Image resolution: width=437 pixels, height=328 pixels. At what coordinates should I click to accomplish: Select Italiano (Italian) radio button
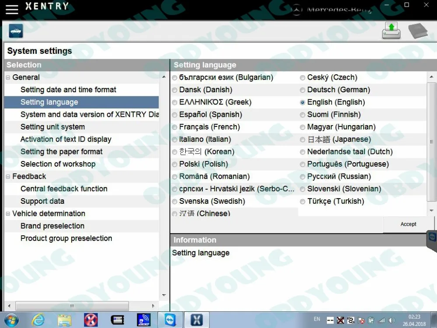(x=174, y=140)
